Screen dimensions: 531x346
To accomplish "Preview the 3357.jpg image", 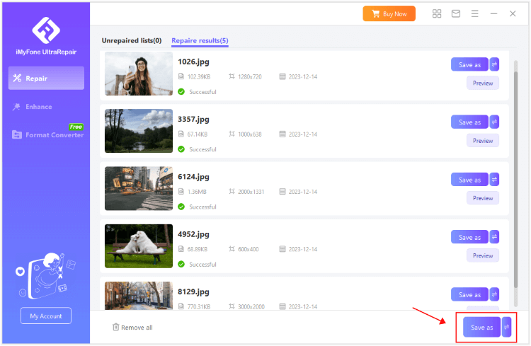I will [x=483, y=141].
